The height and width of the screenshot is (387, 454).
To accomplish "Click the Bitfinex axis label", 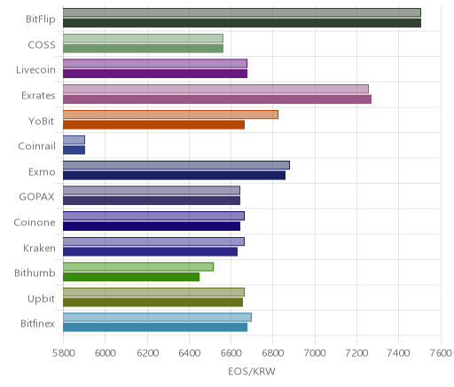I will (x=37, y=324).
